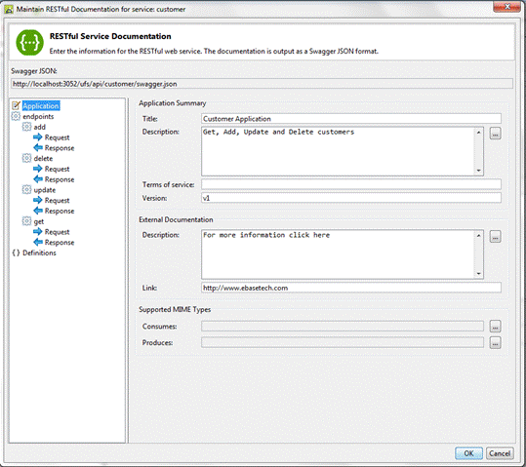Select the Application edit icon in tree
Screen dimensions: 526x467
pos(16,105)
